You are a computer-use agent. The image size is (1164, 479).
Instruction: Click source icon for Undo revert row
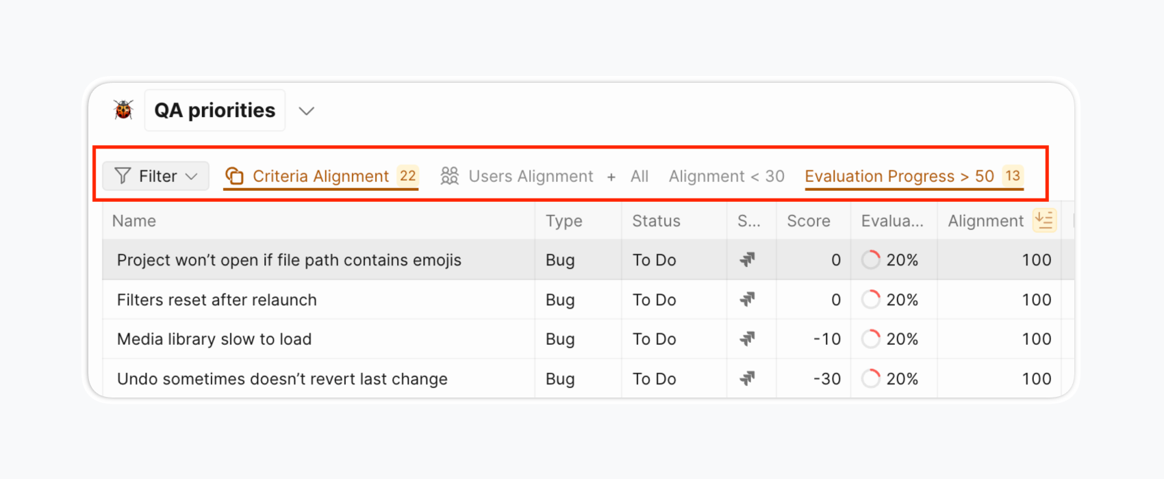[747, 379]
